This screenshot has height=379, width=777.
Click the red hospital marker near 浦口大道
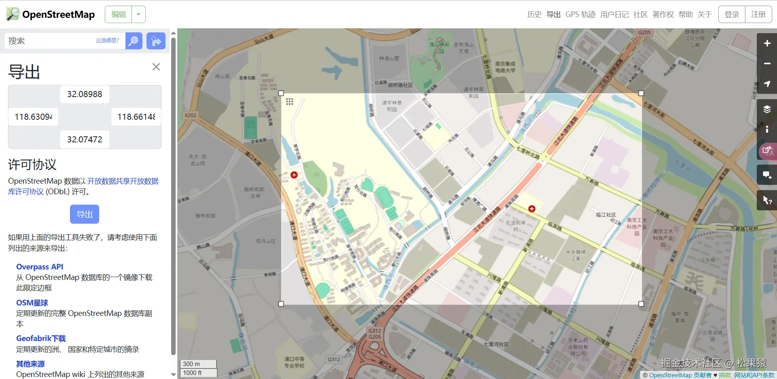[x=294, y=175]
